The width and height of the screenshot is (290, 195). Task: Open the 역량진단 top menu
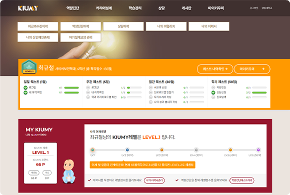click(72, 8)
